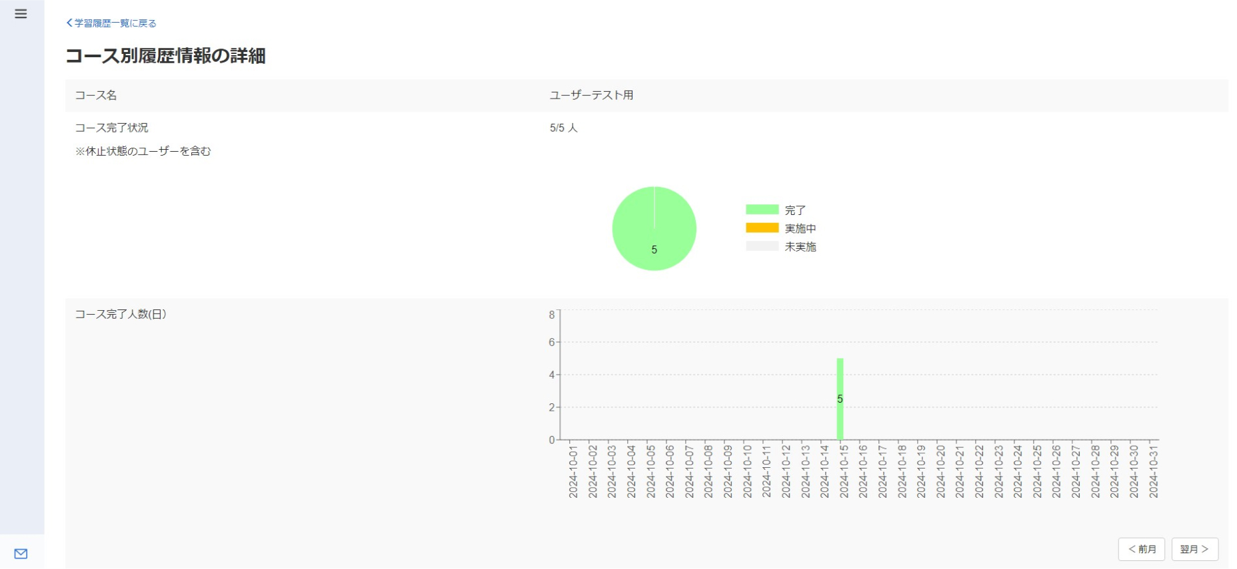
Task: Click the green bar for 2024-10-15
Action: coord(840,399)
